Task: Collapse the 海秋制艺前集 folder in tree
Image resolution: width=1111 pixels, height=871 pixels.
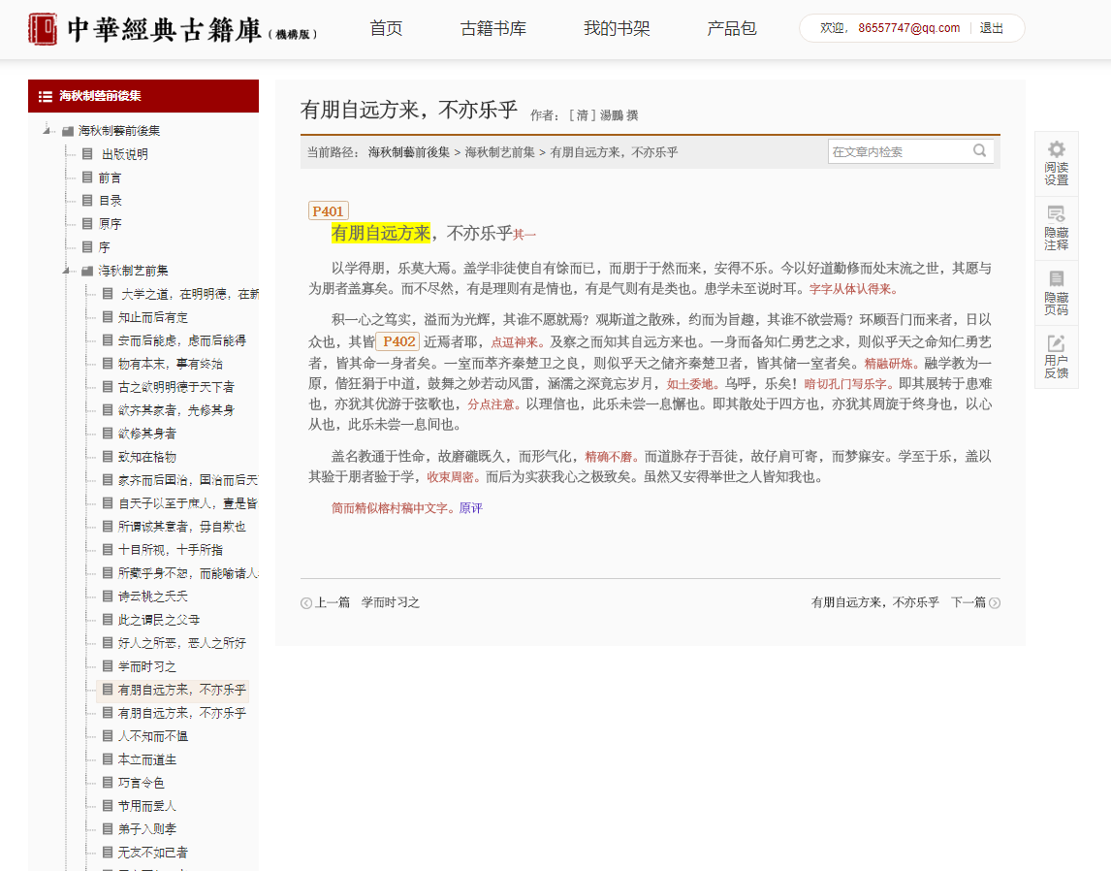Action: 66,271
